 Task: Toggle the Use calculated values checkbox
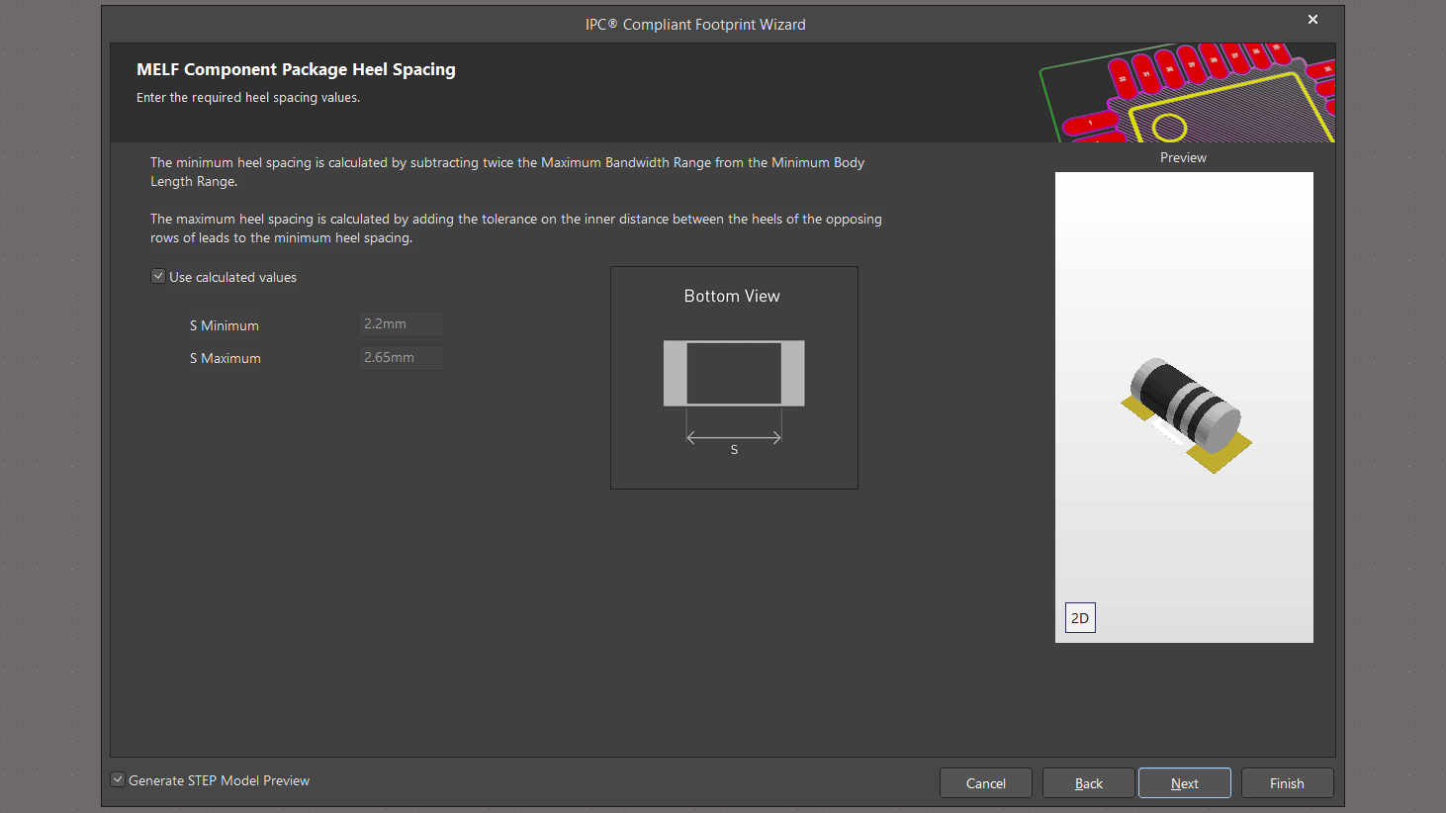point(158,277)
